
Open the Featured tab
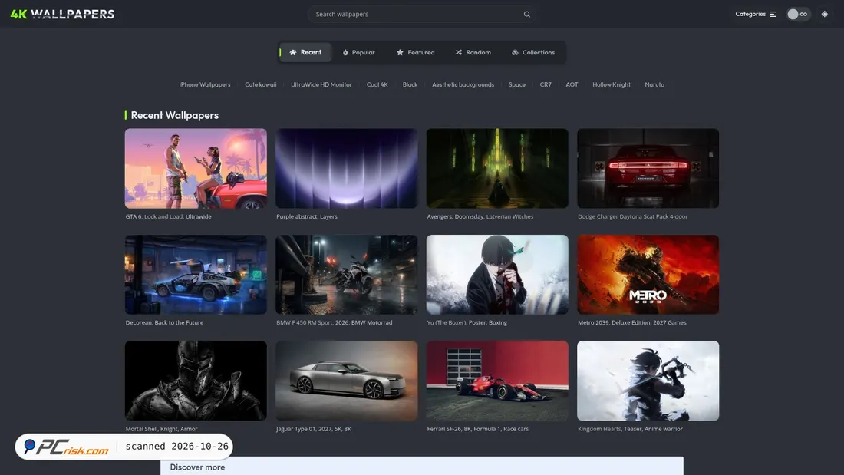click(x=416, y=52)
